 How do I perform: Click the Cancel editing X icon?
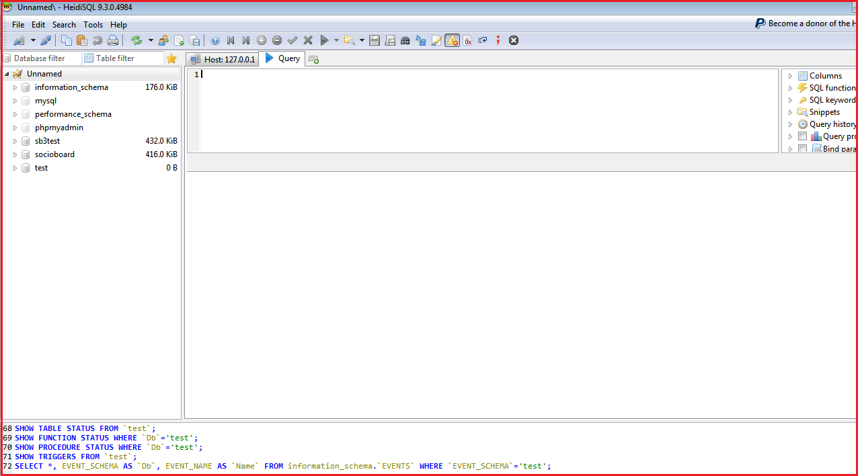[308, 40]
